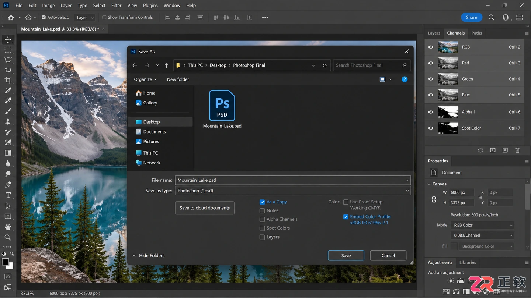The height and width of the screenshot is (298, 531).
Task: Open the Organize dropdown menu
Action: pos(145,79)
